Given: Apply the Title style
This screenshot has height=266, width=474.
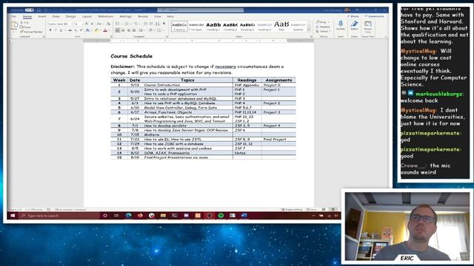Looking at the screenshot, I should click(281, 27).
